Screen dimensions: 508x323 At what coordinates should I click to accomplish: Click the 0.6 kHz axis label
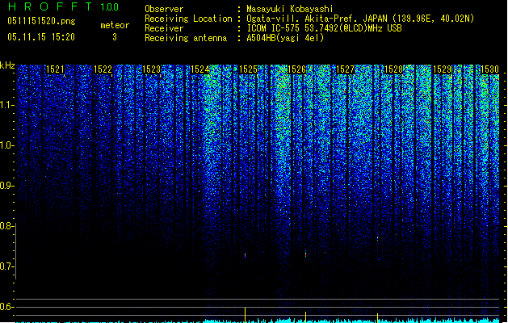point(7,307)
